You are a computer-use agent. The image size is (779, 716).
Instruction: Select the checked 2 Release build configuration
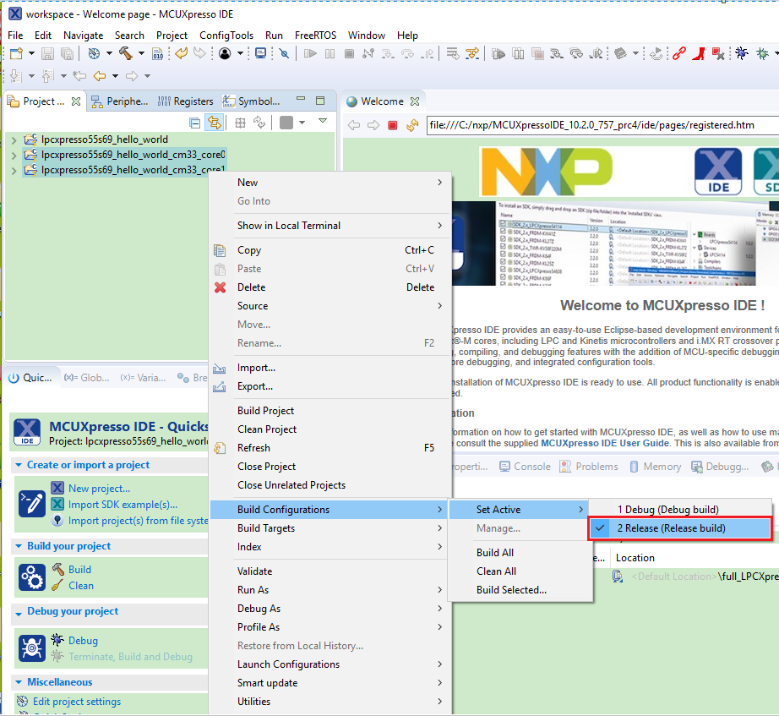pos(671,528)
